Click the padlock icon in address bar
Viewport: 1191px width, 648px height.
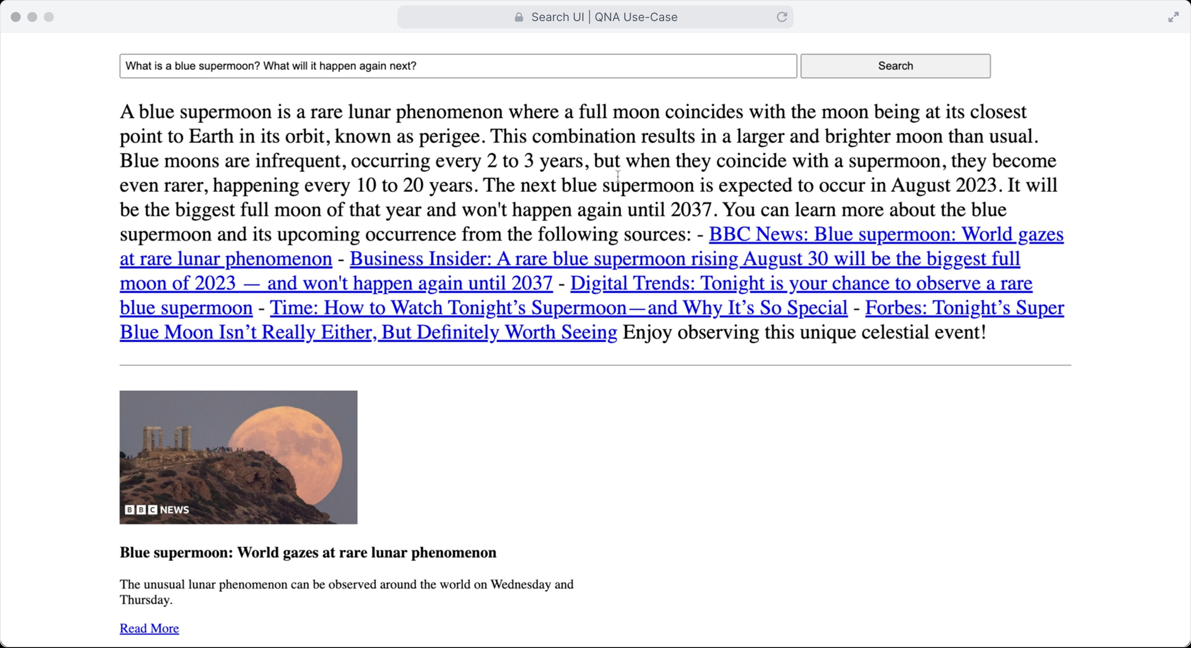click(x=519, y=17)
